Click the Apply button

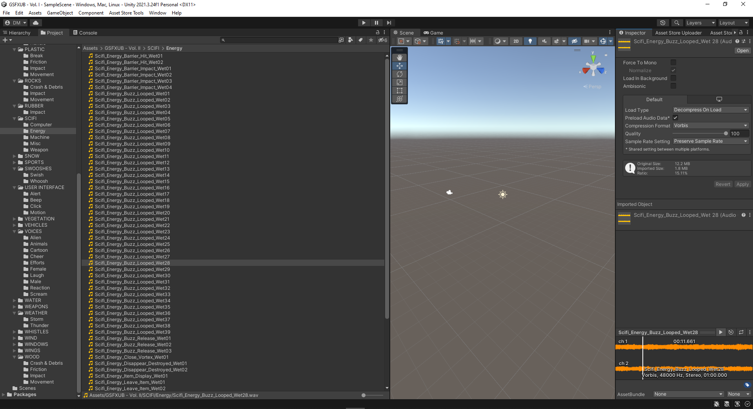pyautogui.click(x=742, y=184)
